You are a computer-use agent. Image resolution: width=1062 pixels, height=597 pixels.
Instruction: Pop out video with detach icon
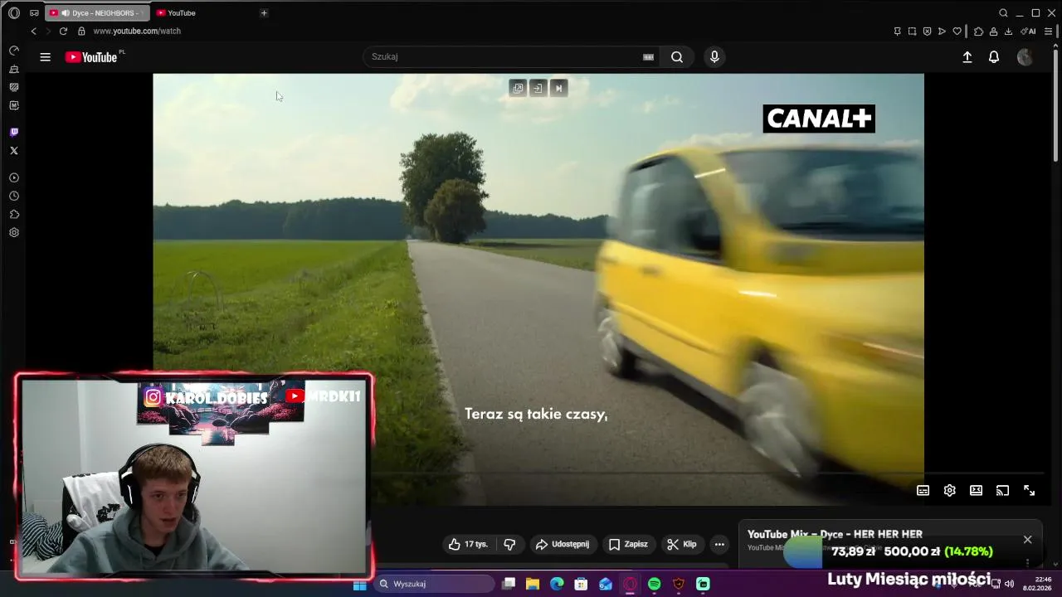point(518,88)
